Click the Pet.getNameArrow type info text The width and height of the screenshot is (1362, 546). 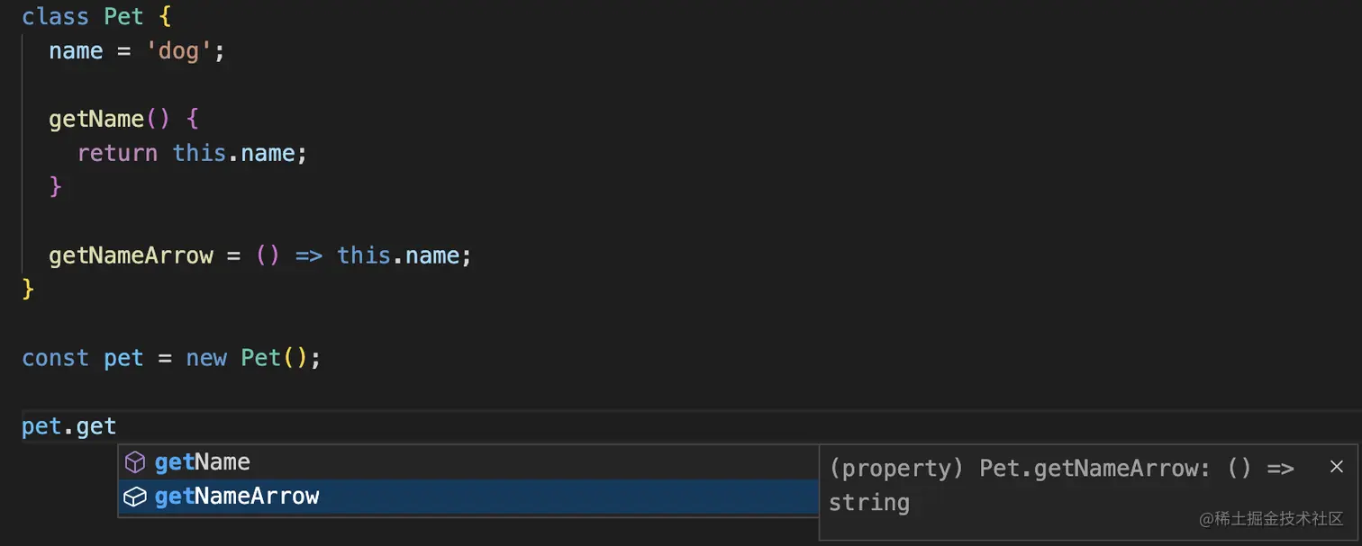(1061, 485)
